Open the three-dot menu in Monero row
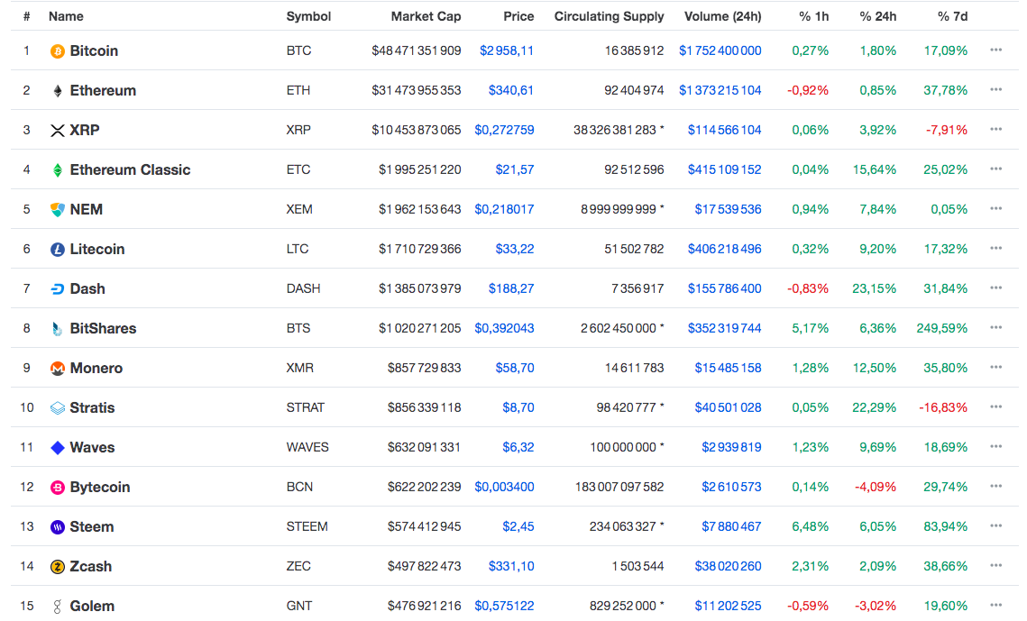Screen dimensions: 1027x621 coord(996,368)
